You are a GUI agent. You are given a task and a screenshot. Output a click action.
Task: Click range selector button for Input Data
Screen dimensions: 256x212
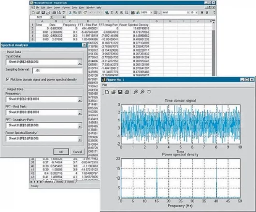80,62
